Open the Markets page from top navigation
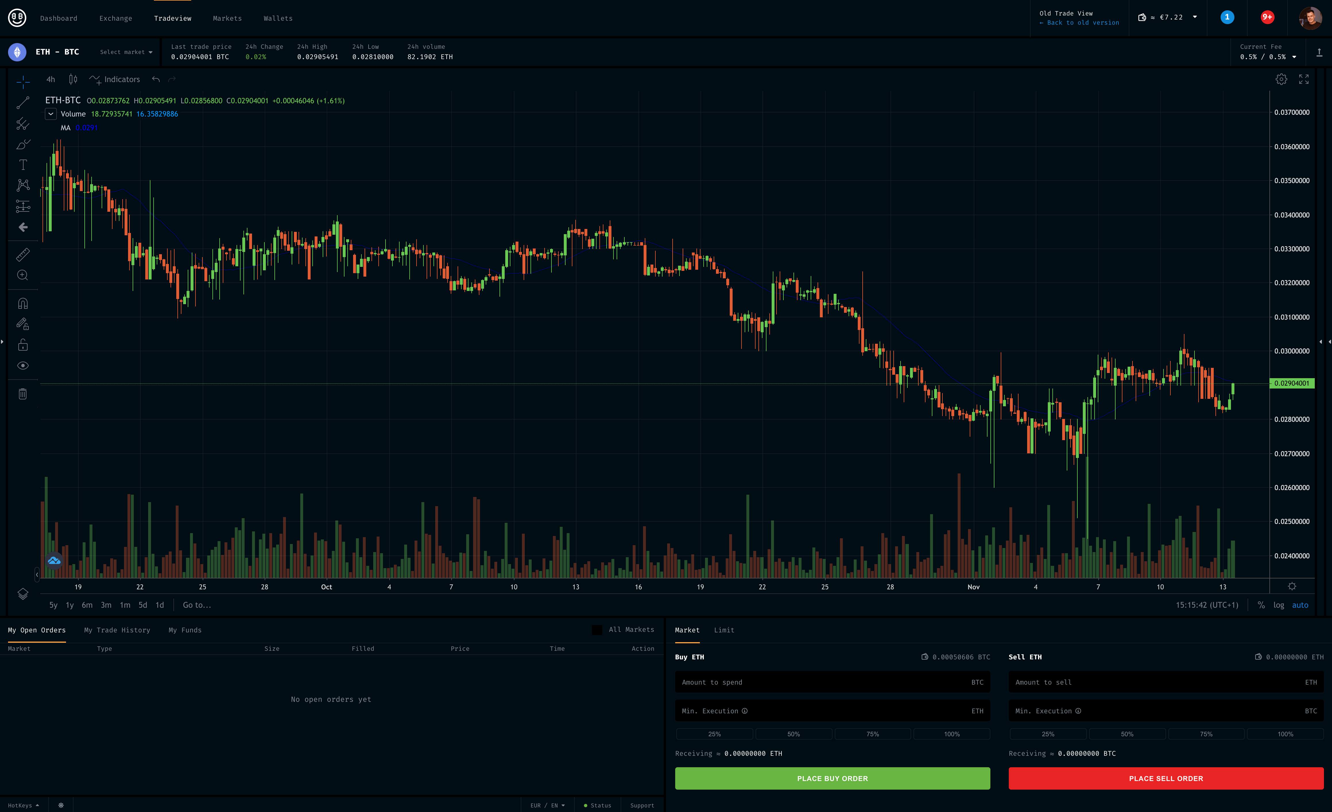The width and height of the screenshot is (1332, 812). coord(227,18)
